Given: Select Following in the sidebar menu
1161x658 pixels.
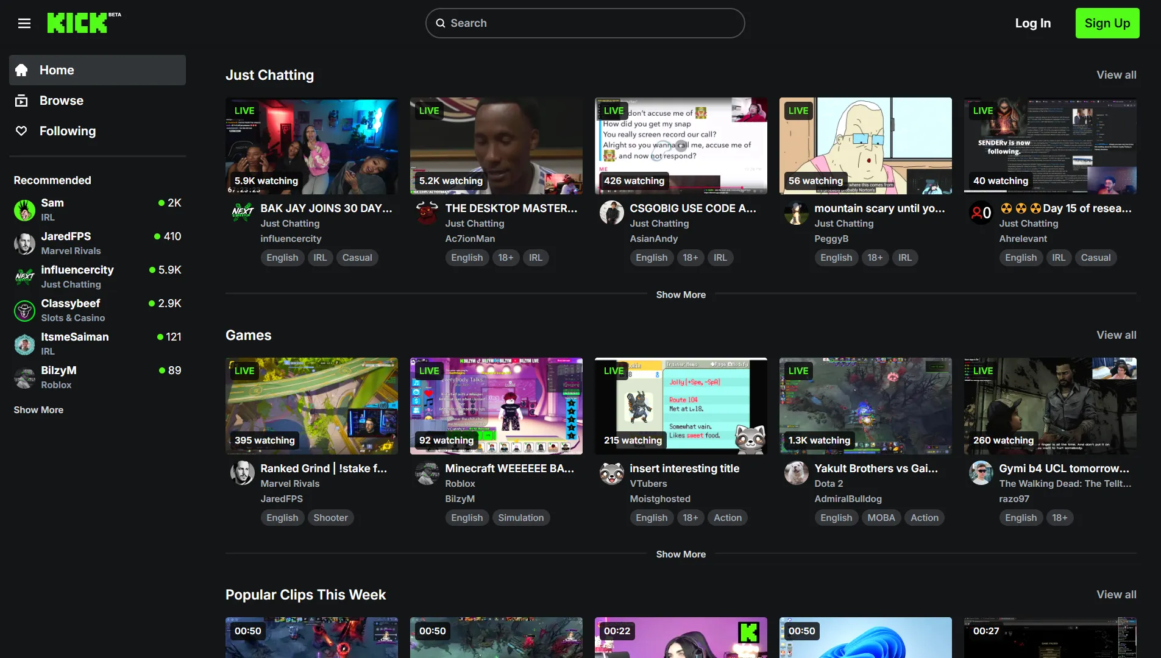Looking at the screenshot, I should 68,131.
